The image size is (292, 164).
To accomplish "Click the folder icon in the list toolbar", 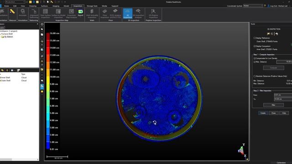I will tap(2, 70).
